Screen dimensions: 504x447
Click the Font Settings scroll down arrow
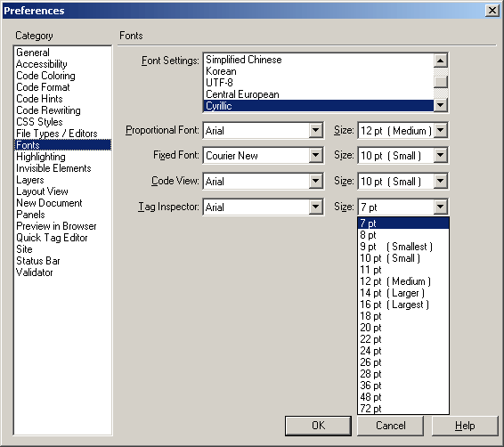[x=441, y=104]
